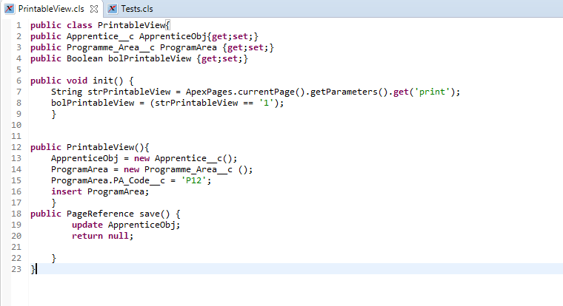This screenshot has height=306, width=563.
Task: Click line number 5 in the gutter
Action: click(19, 69)
